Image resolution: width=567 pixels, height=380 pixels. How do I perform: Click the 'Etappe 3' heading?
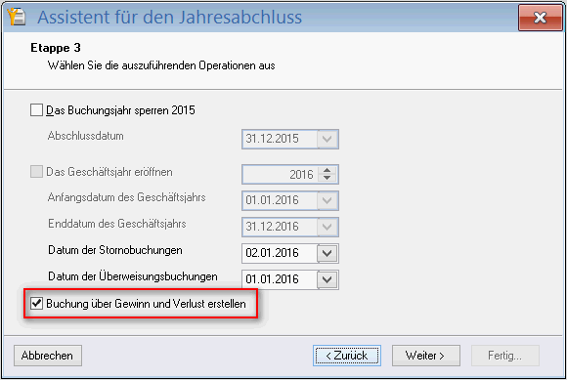coord(56,48)
